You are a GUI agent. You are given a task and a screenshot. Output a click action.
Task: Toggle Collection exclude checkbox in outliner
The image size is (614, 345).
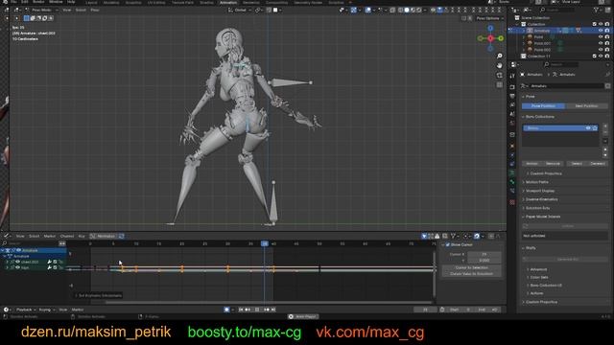[x=595, y=24]
